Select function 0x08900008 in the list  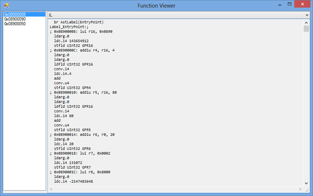(15, 14)
